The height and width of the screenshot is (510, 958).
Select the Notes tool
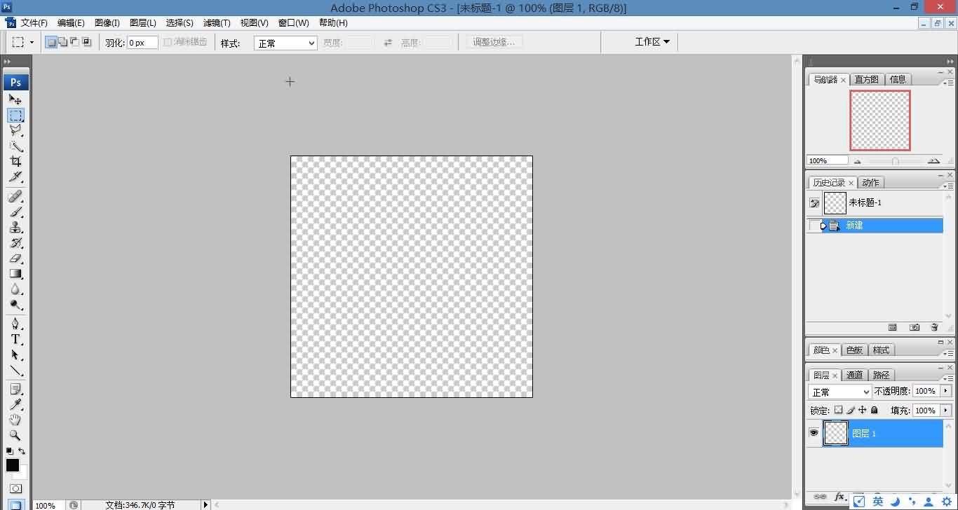coord(15,389)
